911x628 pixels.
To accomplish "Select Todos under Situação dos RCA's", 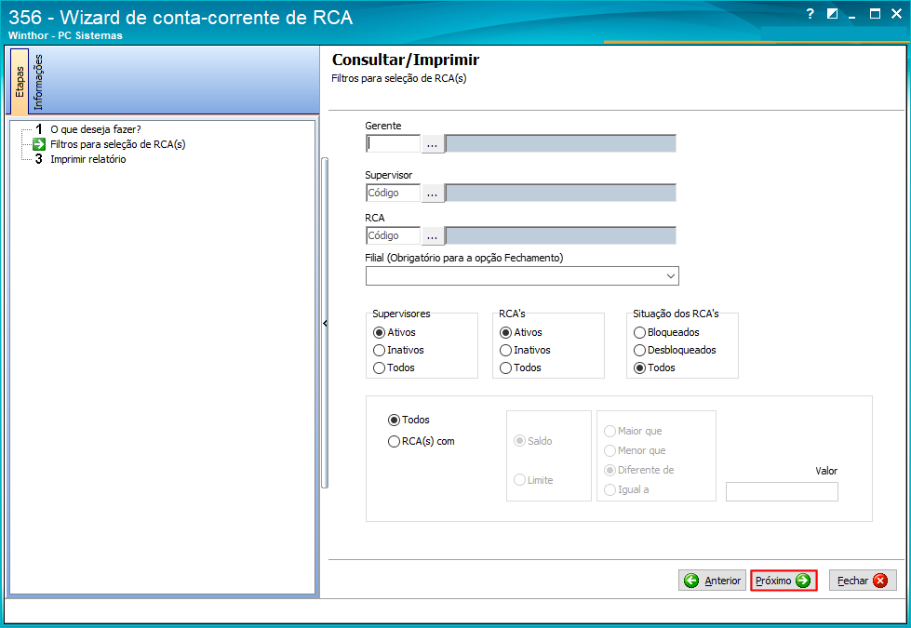I will [654, 367].
